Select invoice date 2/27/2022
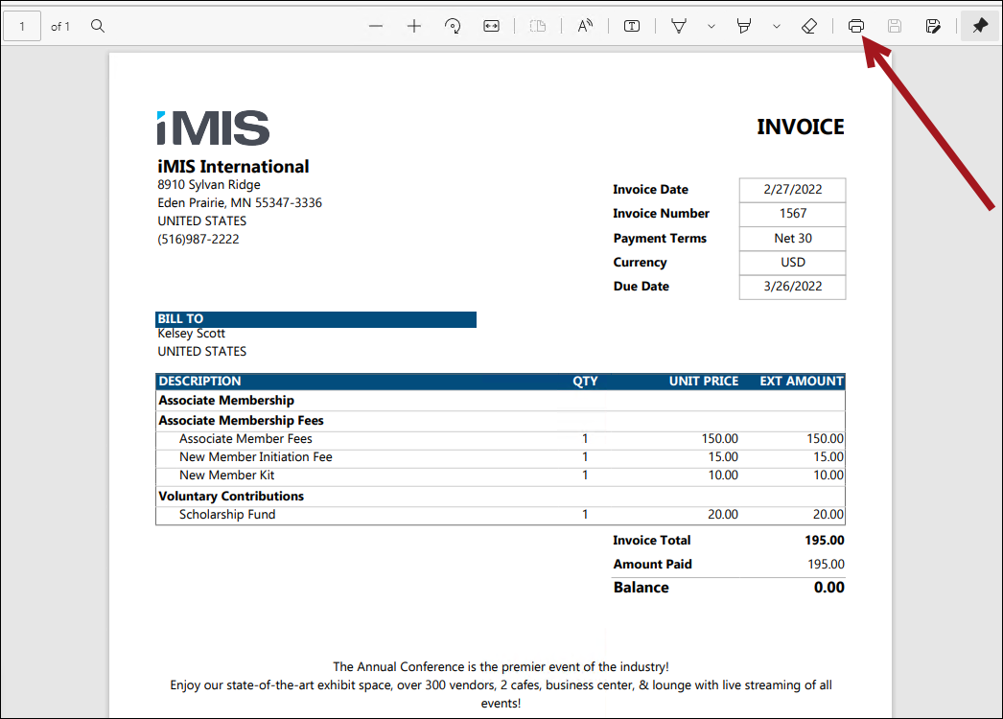This screenshot has width=1003, height=719. pyautogui.click(x=793, y=190)
